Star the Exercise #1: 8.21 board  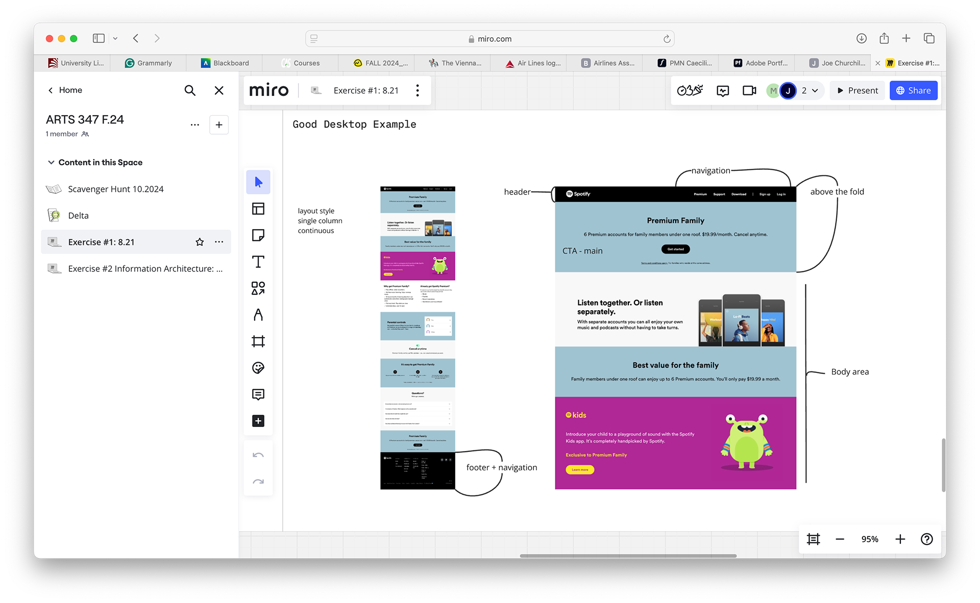200,242
